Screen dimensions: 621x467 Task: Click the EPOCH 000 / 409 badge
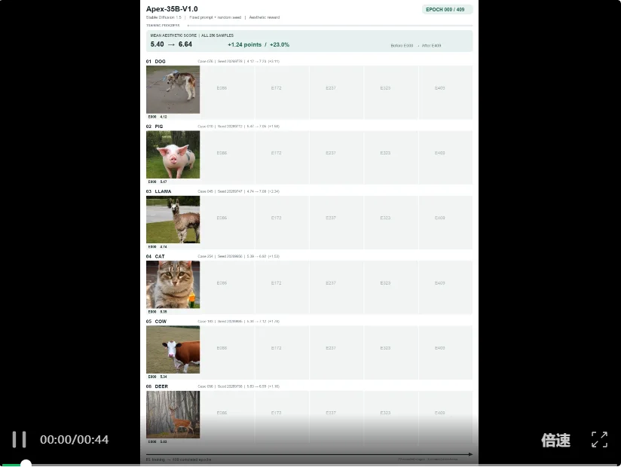click(x=447, y=10)
